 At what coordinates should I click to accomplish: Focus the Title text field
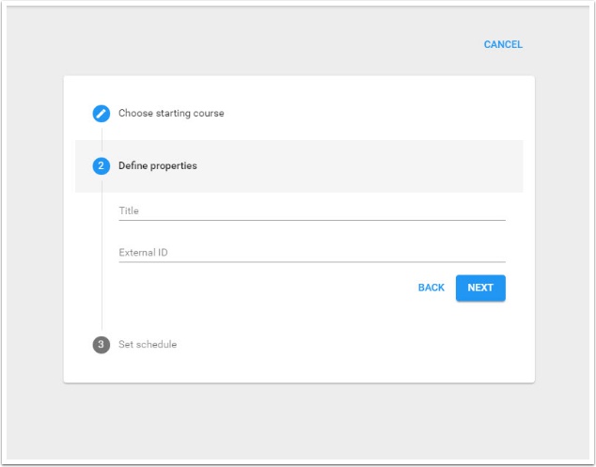[x=311, y=210]
